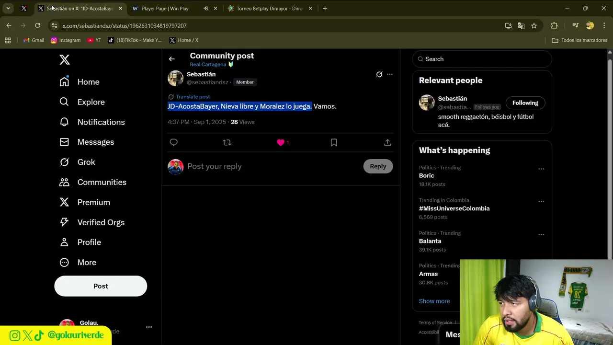Open the Messages envelope
613x345 pixels.
tap(64, 142)
